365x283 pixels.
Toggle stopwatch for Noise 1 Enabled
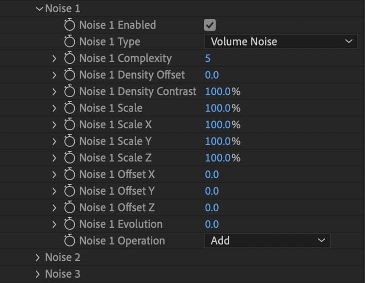(x=70, y=25)
